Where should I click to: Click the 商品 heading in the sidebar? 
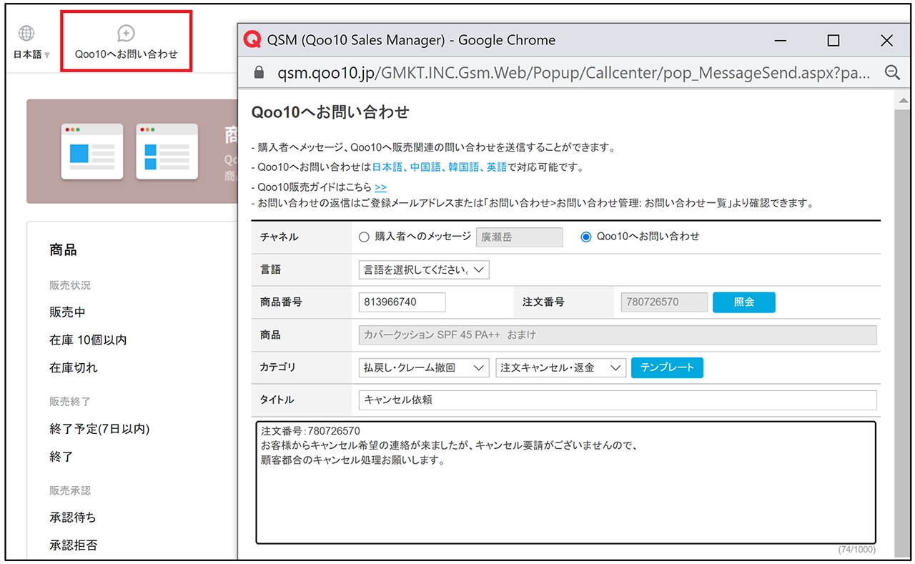63,250
